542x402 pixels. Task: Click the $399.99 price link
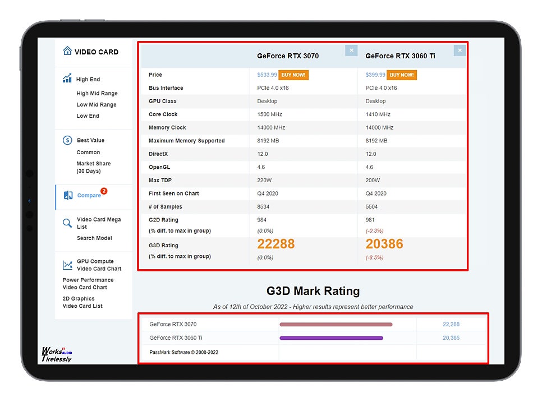375,75
